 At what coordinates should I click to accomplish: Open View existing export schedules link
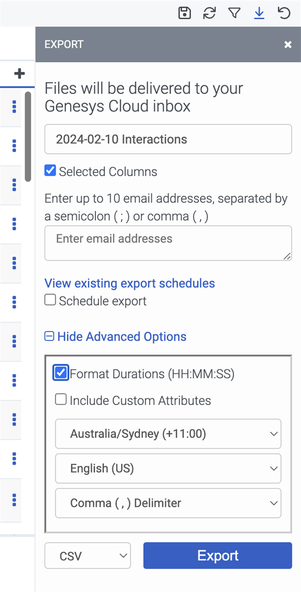coord(130,284)
